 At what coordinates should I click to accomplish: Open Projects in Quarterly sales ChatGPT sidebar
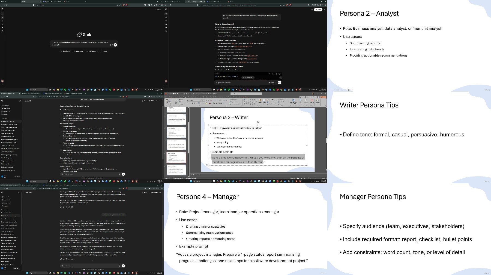click(x=5, y=114)
